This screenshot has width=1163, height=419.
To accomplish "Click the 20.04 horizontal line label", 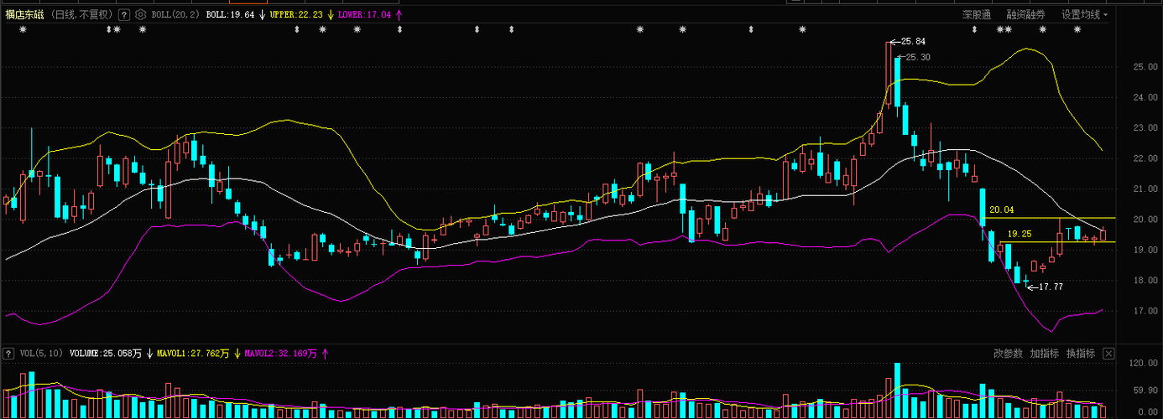I will 1002,209.
